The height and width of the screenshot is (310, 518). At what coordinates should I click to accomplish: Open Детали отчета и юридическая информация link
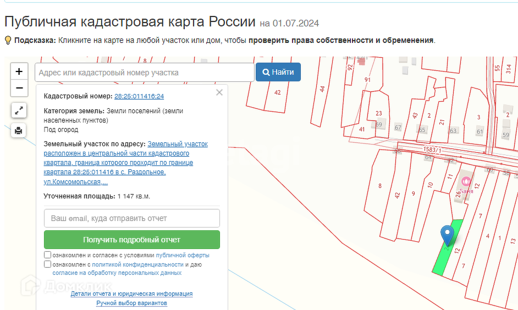pyautogui.click(x=131, y=294)
